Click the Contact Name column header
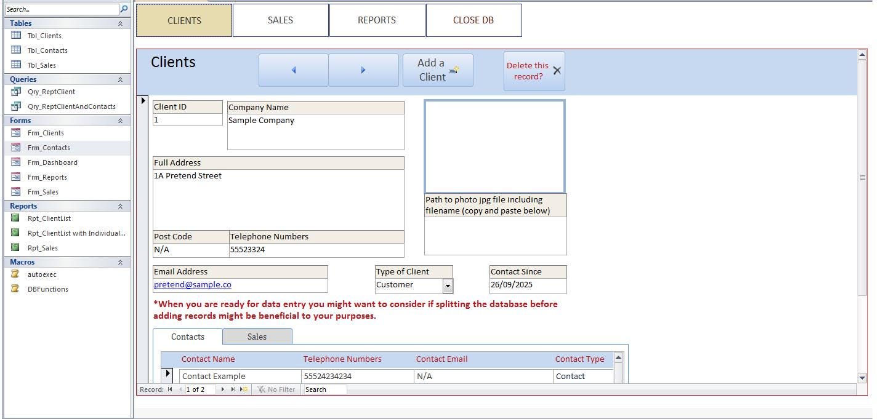This screenshot has height=419, width=878. 208,359
